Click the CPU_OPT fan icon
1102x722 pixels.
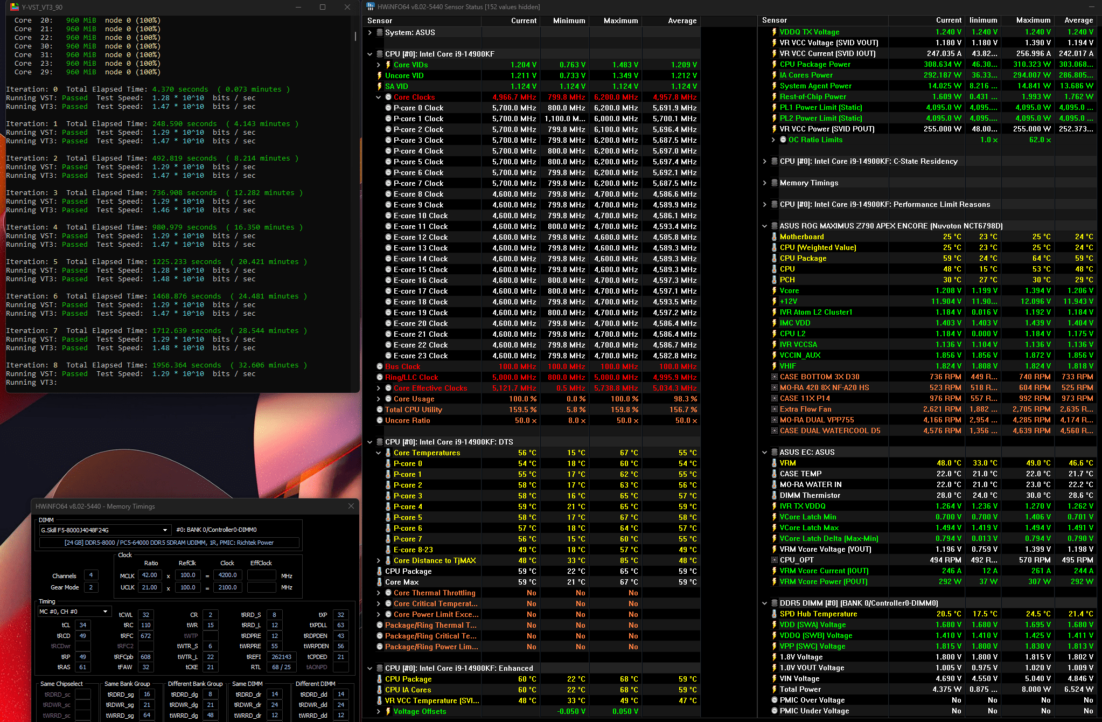tap(775, 560)
